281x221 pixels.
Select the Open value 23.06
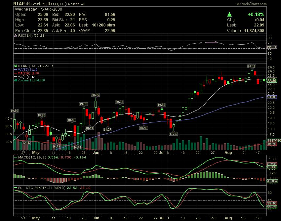click(x=43, y=15)
